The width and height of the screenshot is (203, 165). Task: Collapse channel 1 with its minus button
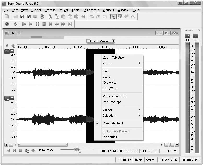(x=12, y=52)
